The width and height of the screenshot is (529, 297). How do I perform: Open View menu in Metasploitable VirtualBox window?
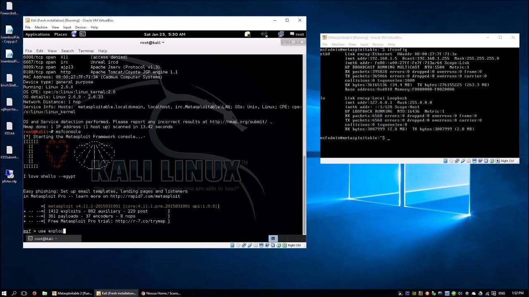[x=353, y=45]
